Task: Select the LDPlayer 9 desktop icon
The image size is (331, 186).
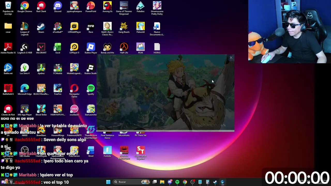Action: click(74, 48)
